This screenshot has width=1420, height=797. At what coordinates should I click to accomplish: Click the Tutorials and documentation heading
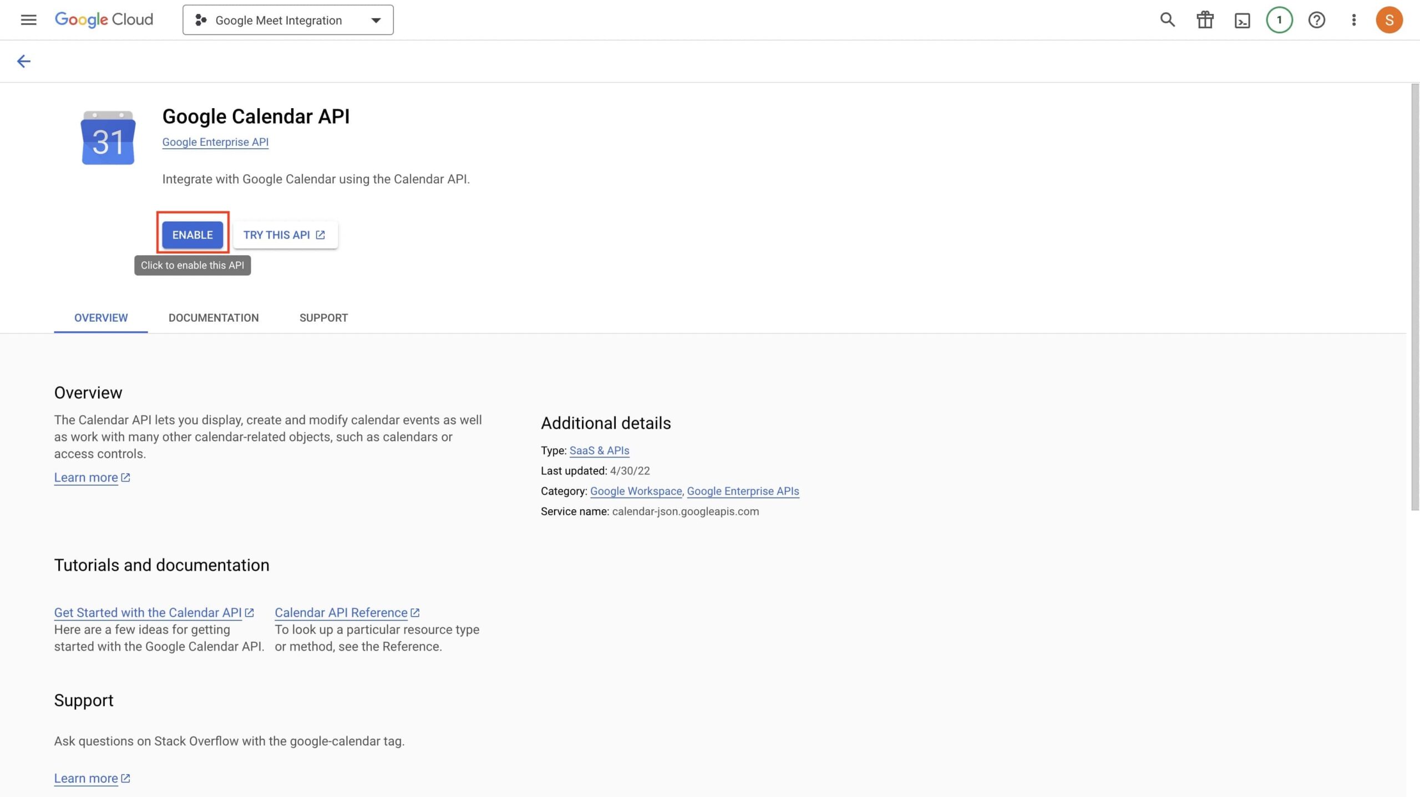(x=161, y=565)
